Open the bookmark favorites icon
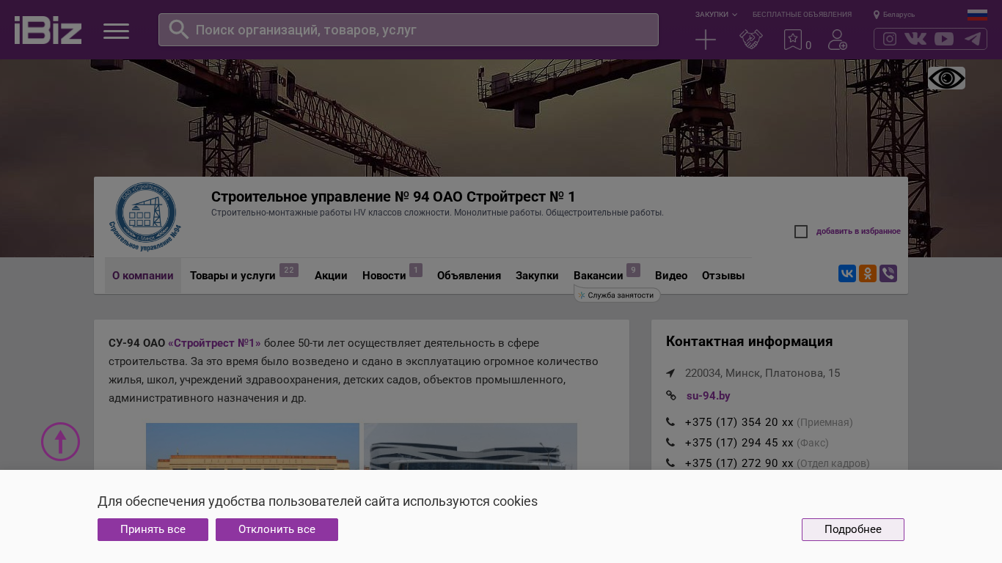The image size is (1002, 563). click(x=793, y=40)
